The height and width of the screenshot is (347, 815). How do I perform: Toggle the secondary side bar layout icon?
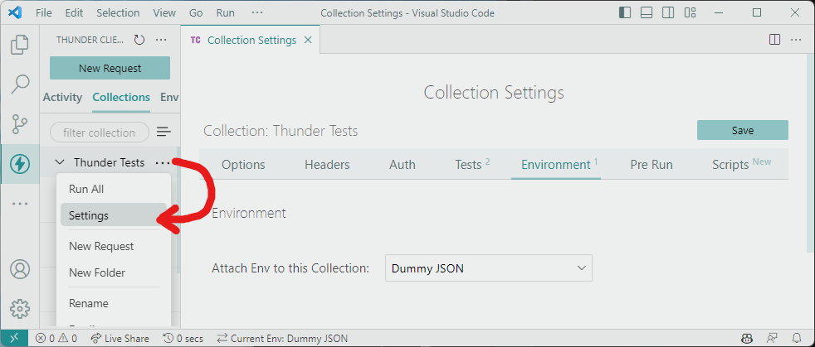(668, 12)
